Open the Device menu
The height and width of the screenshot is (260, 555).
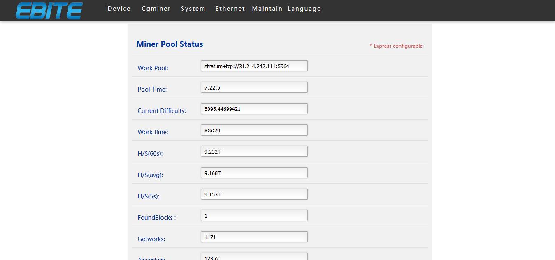point(119,9)
